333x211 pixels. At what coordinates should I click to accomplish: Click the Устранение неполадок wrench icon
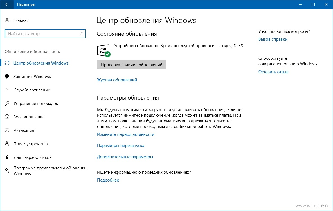(7, 103)
